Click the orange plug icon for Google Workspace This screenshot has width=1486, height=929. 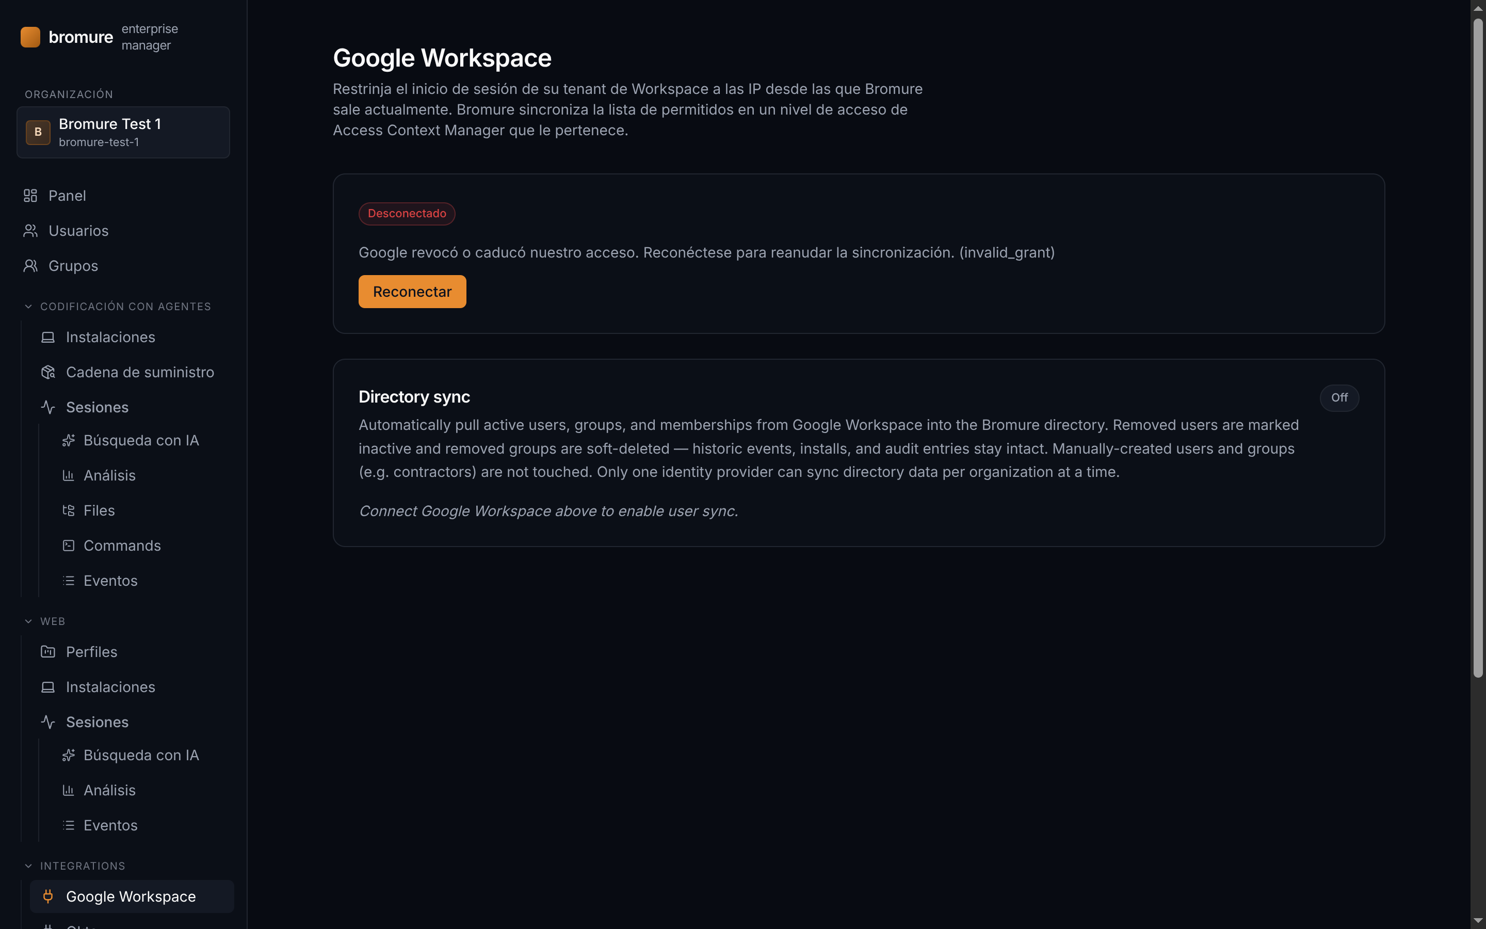(x=48, y=896)
